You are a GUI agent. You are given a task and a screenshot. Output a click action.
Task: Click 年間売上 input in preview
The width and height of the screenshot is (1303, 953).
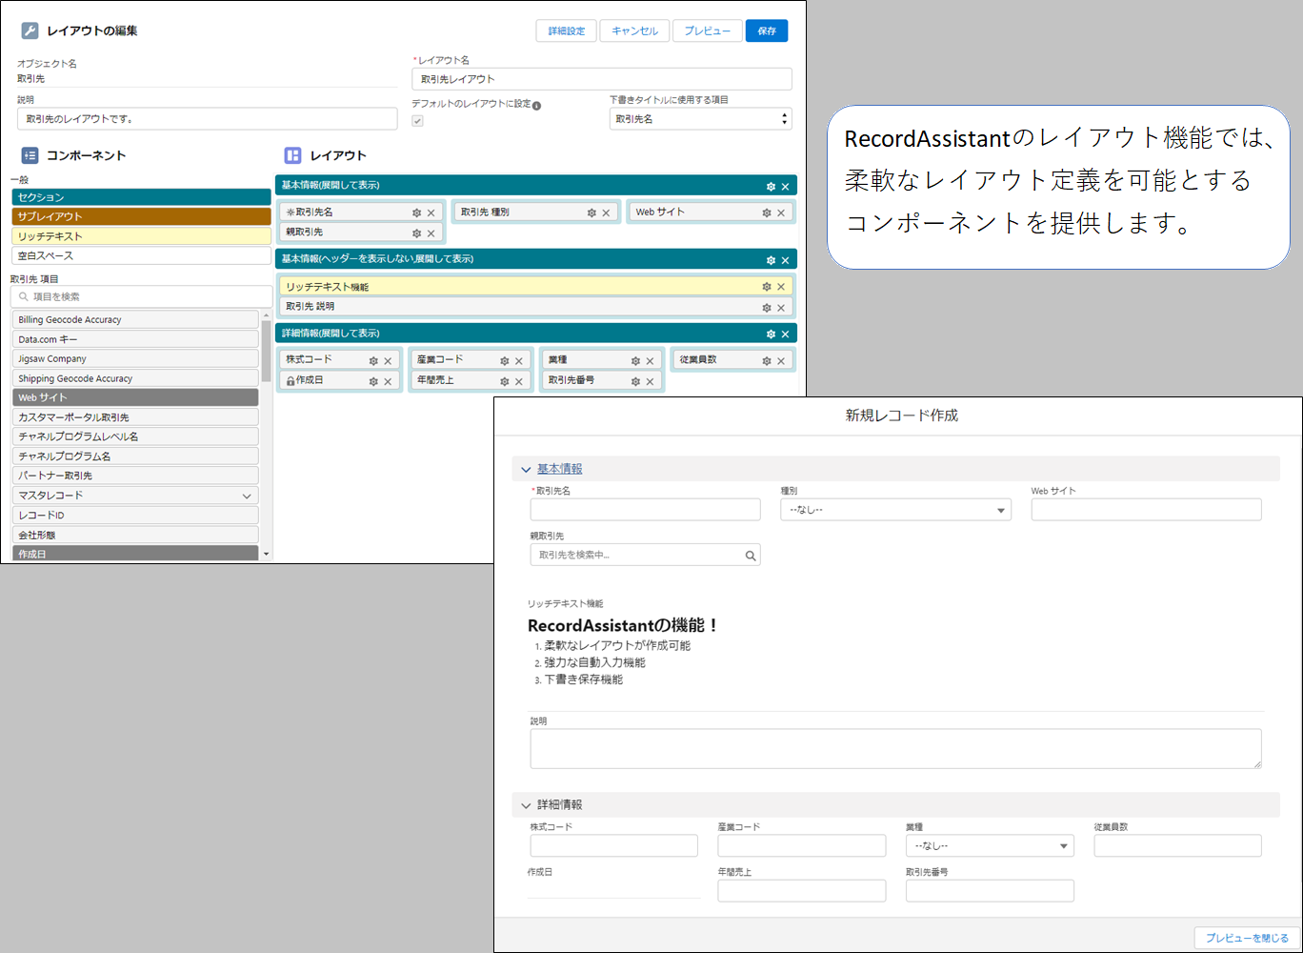pos(802,891)
